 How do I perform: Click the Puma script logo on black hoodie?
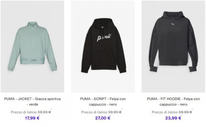click(x=104, y=37)
